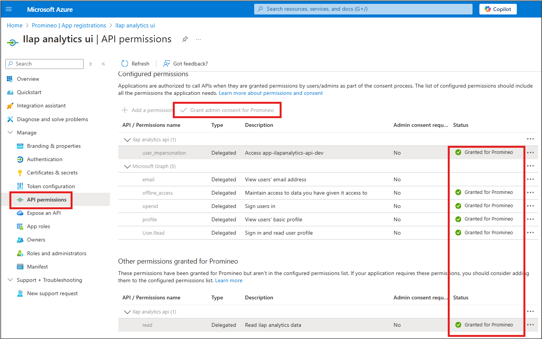The image size is (542, 339).
Task: Focus the top resource search box
Action: click(363, 9)
